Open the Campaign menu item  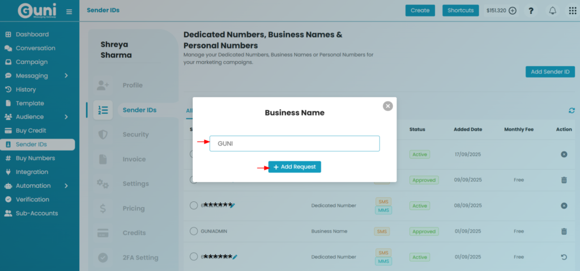(x=31, y=62)
